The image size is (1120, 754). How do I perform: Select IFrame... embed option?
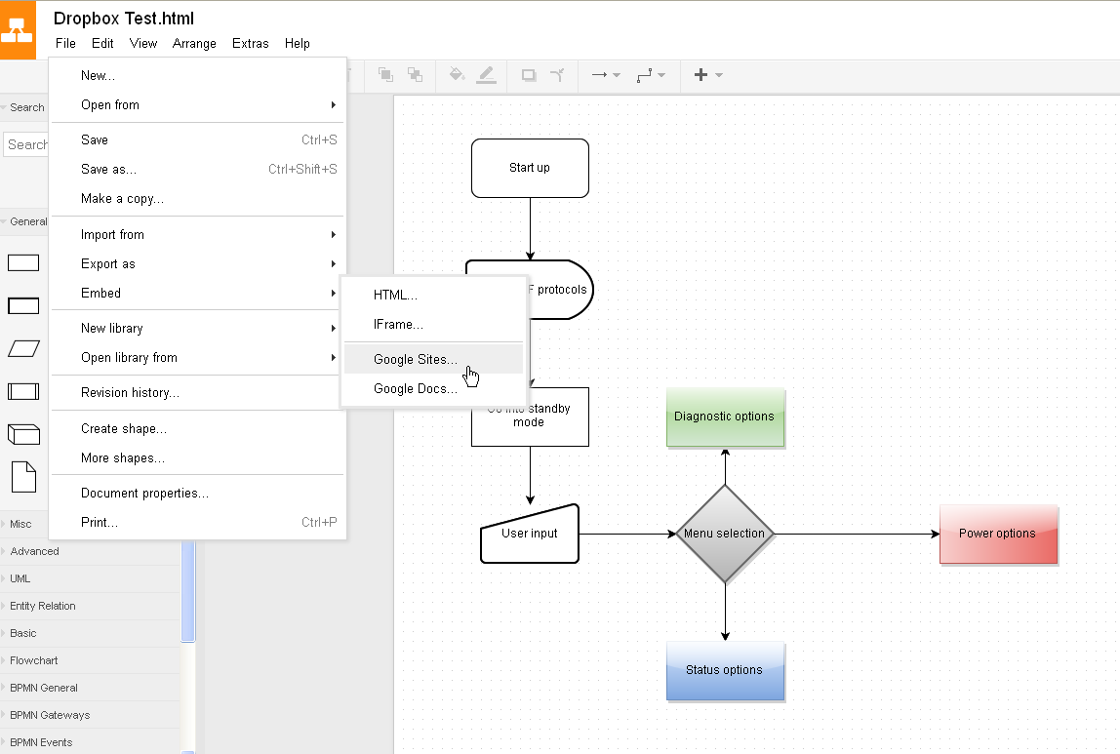(x=433, y=324)
